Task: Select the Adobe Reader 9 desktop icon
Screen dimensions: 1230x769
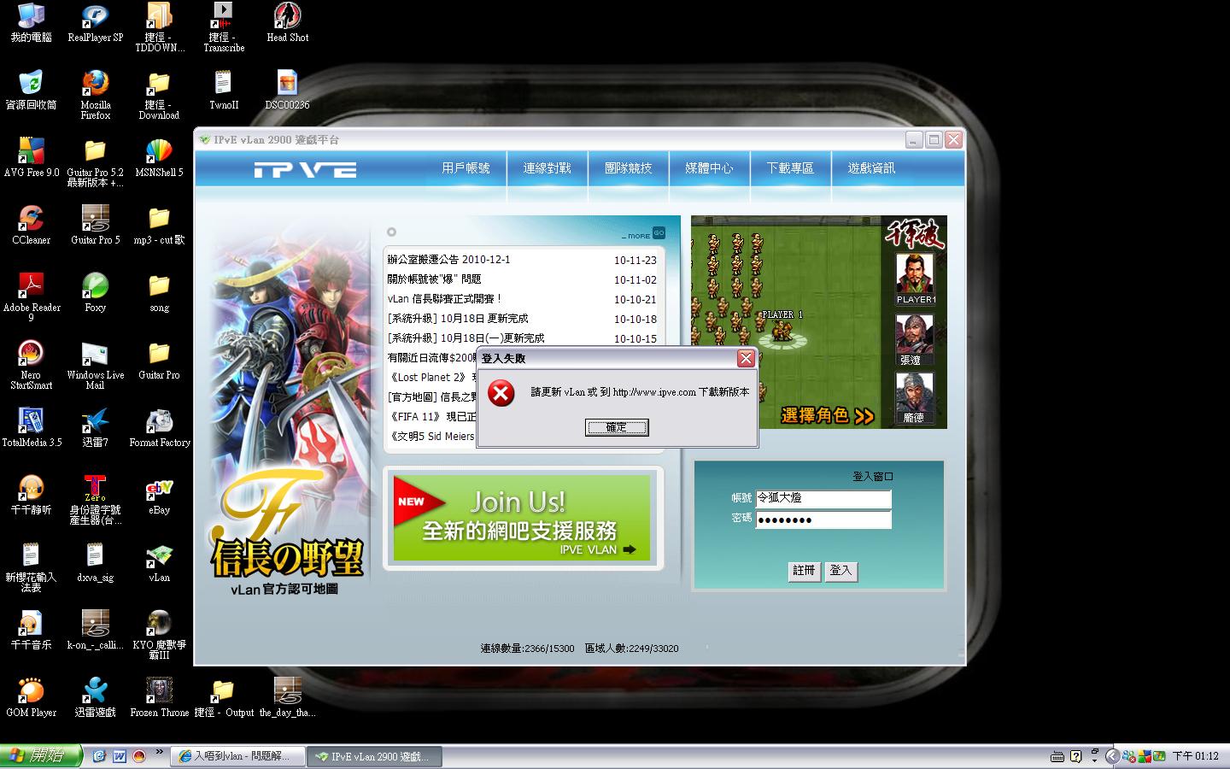Action: tap(31, 297)
